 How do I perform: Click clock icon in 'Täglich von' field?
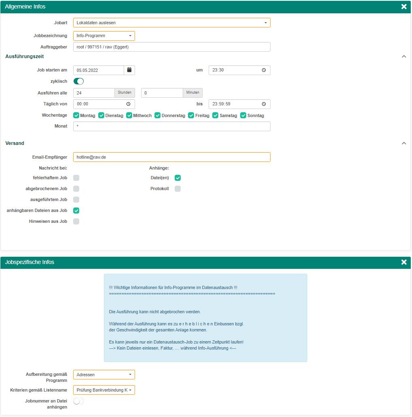(128, 104)
